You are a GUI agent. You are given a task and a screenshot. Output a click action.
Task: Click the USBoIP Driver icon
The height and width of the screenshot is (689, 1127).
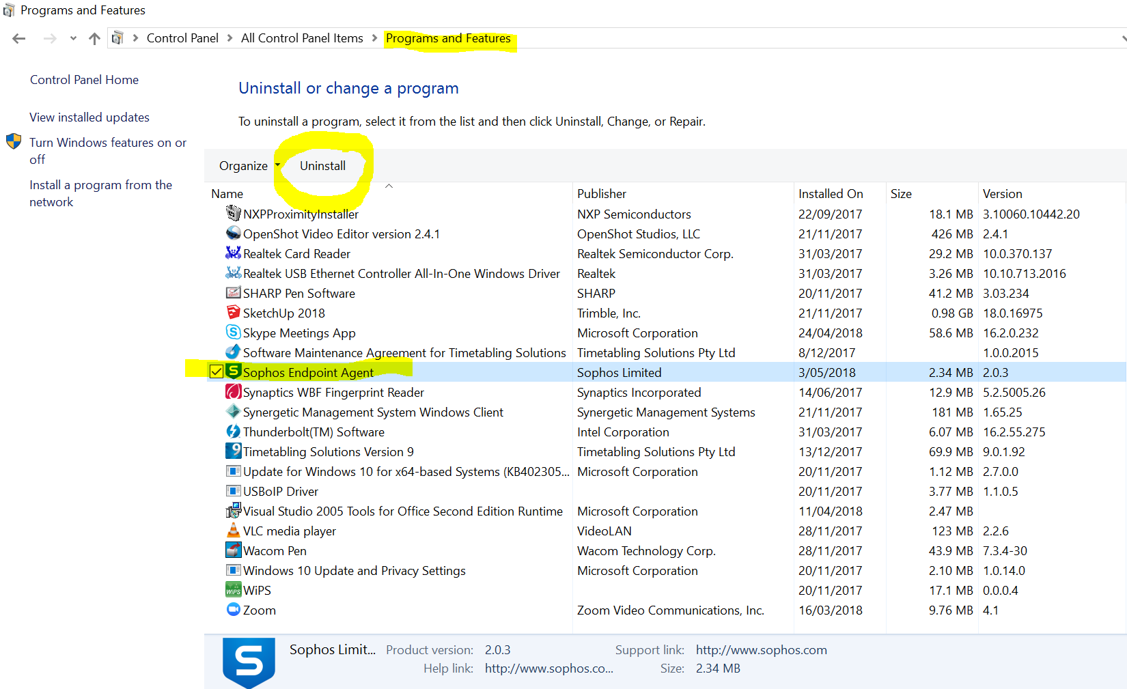[233, 490]
